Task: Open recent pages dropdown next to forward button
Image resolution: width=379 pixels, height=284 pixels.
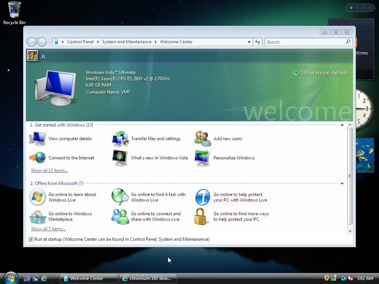Action: pyautogui.click(x=50, y=42)
